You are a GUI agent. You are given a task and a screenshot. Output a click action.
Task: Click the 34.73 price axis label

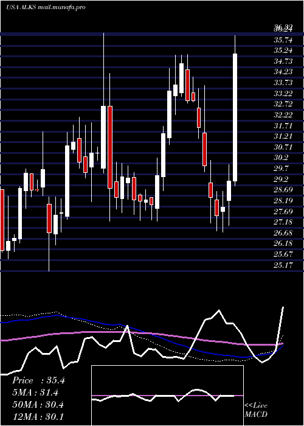[283, 61]
